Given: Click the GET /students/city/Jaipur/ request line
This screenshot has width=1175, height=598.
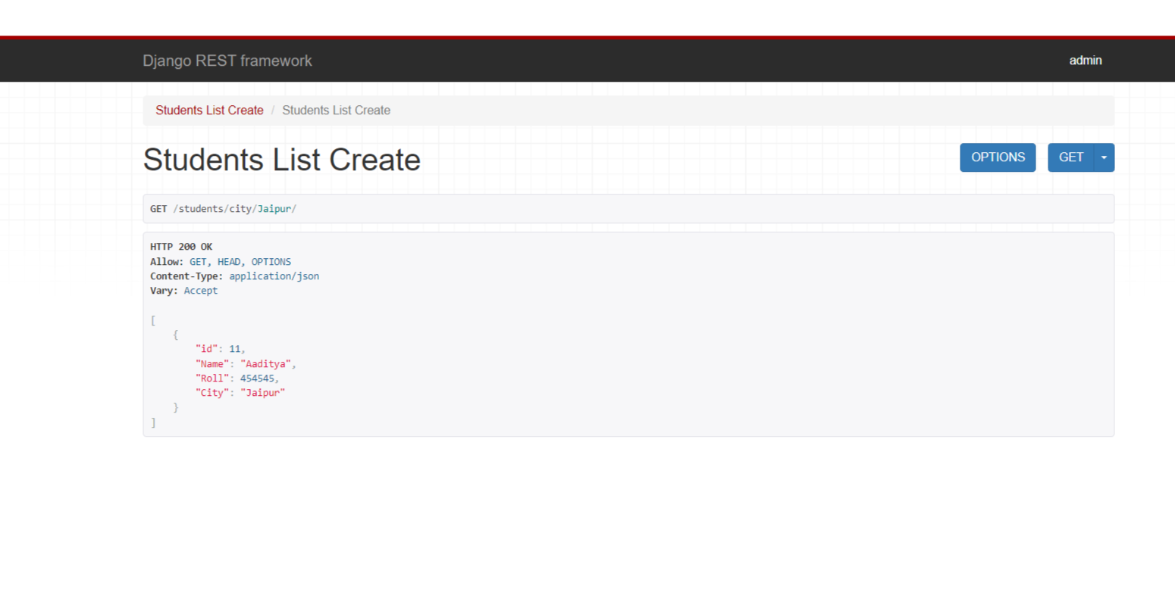Looking at the screenshot, I should (x=223, y=209).
